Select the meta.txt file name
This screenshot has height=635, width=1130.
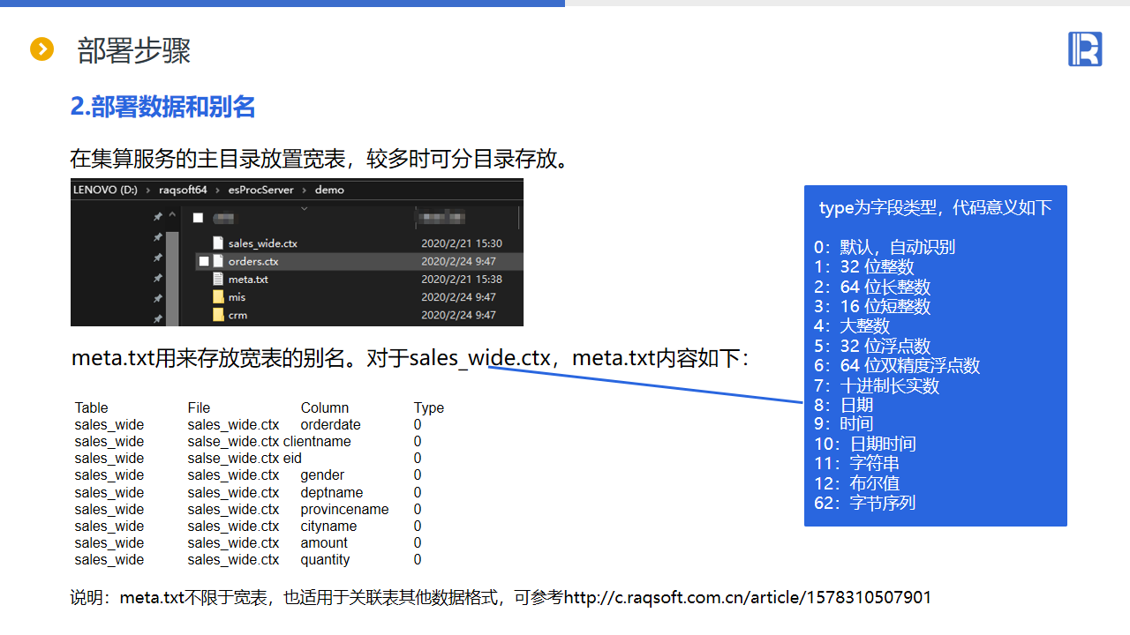coord(248,279)
